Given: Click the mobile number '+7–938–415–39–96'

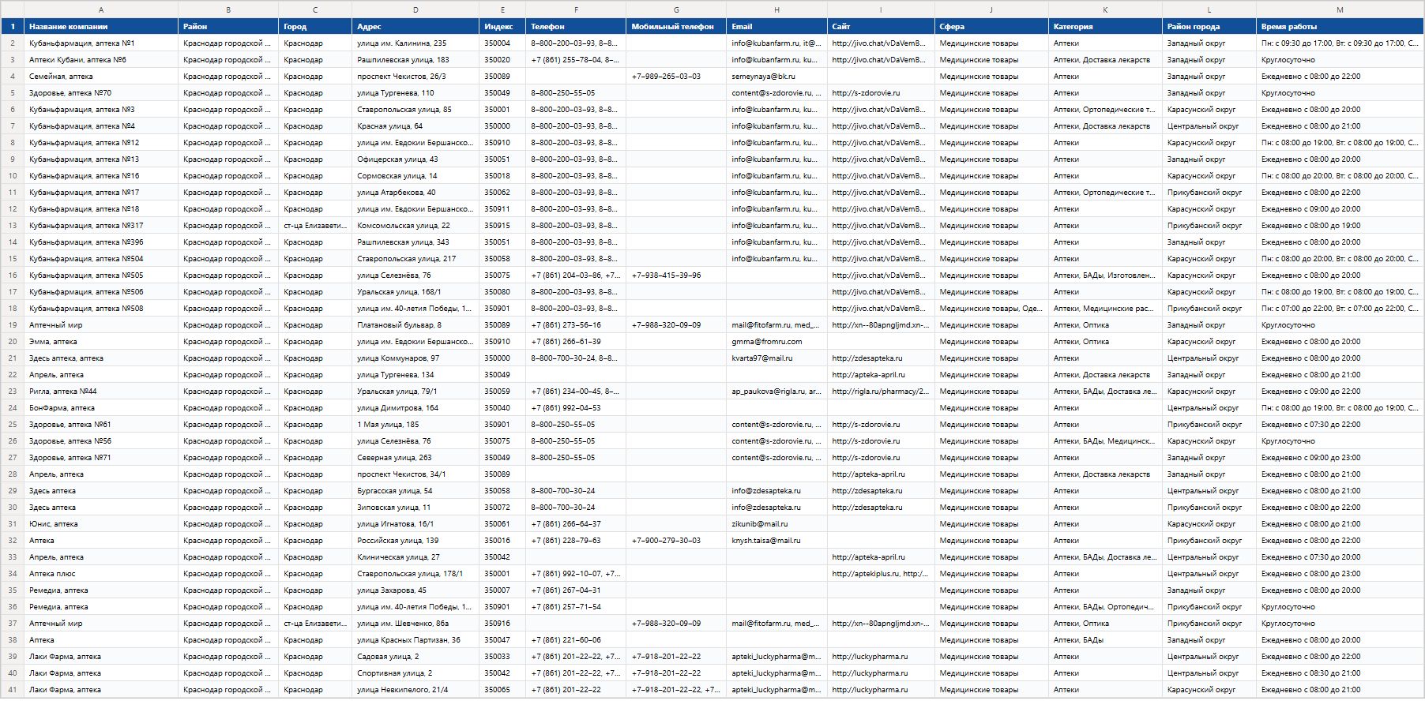Looking at the screenshot, I should pyautogui.click(x=676, y=275).
